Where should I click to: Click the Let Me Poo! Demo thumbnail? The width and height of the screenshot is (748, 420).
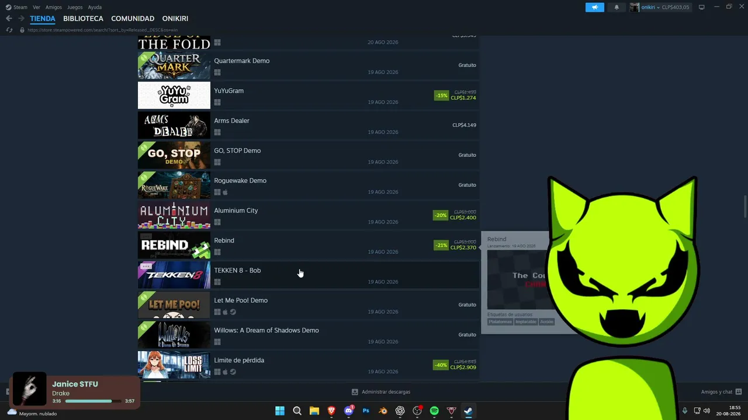coord(174,305)
